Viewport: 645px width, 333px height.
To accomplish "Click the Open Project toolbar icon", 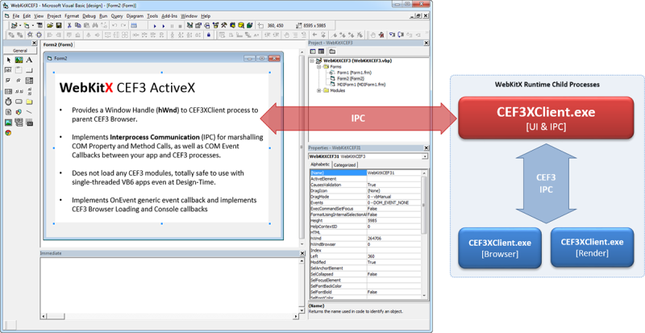I will point(50,26).
